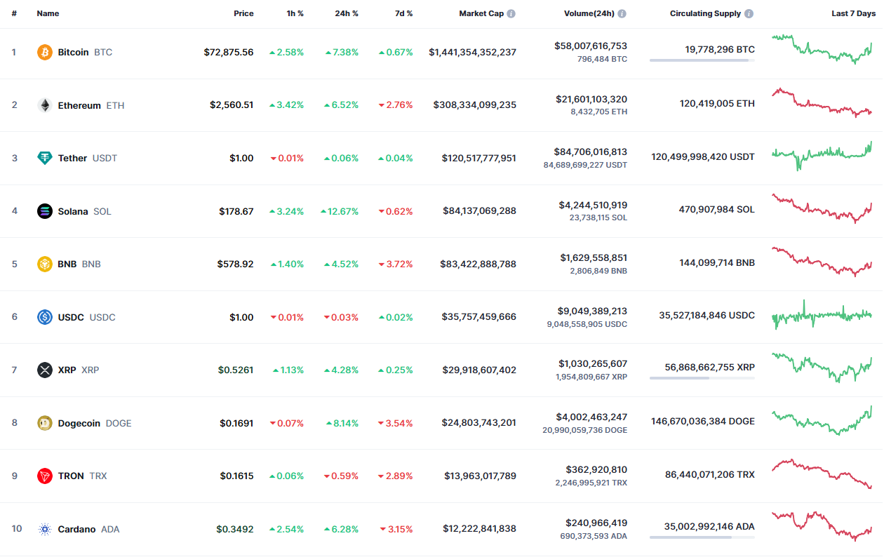Click BNB 7d change 3.72%

(x=396, y=264)
